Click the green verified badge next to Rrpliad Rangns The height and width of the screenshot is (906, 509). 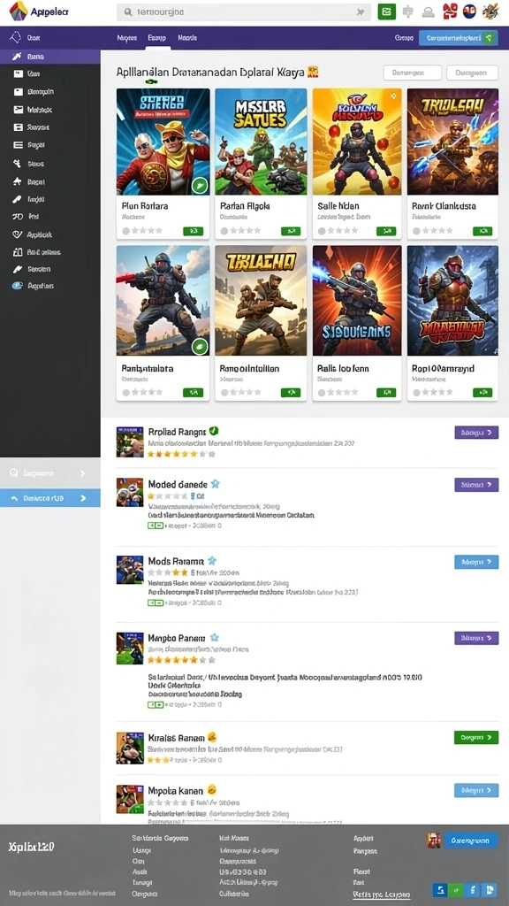pos(214,431)
